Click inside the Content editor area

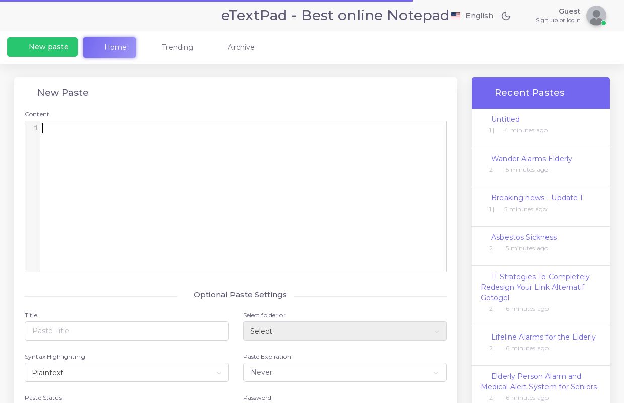[x=243, y=196]
